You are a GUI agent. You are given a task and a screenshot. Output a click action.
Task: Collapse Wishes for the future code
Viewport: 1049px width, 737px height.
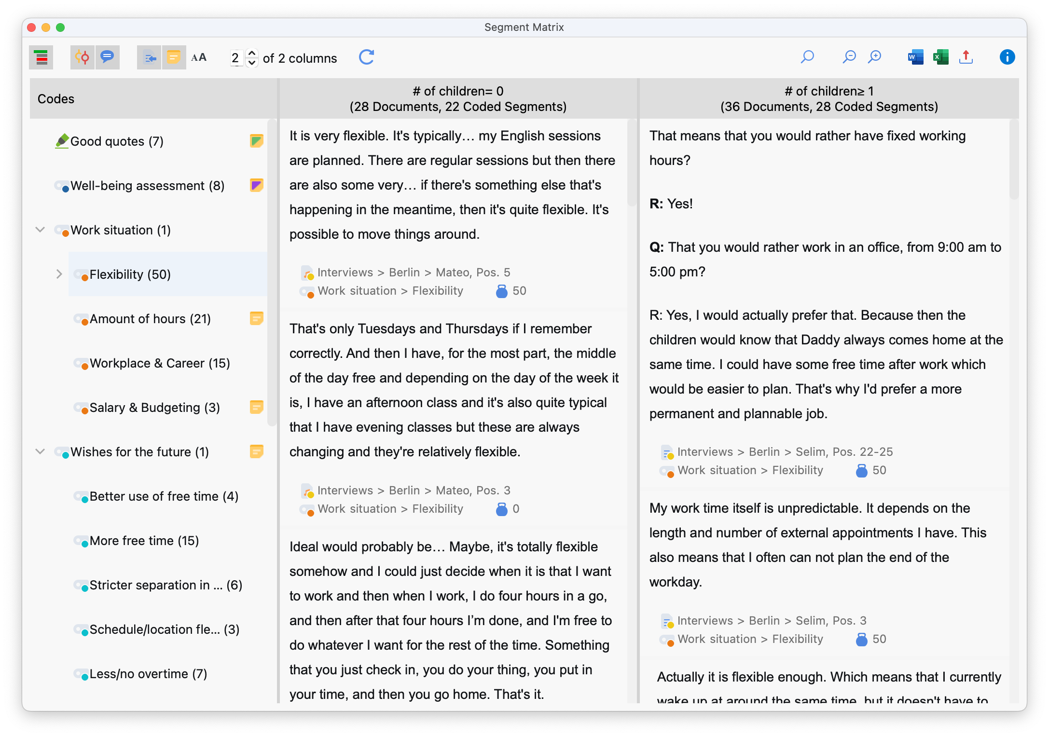click(x=41, y=452)
